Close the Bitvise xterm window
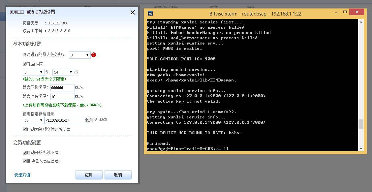 (356, 12)
